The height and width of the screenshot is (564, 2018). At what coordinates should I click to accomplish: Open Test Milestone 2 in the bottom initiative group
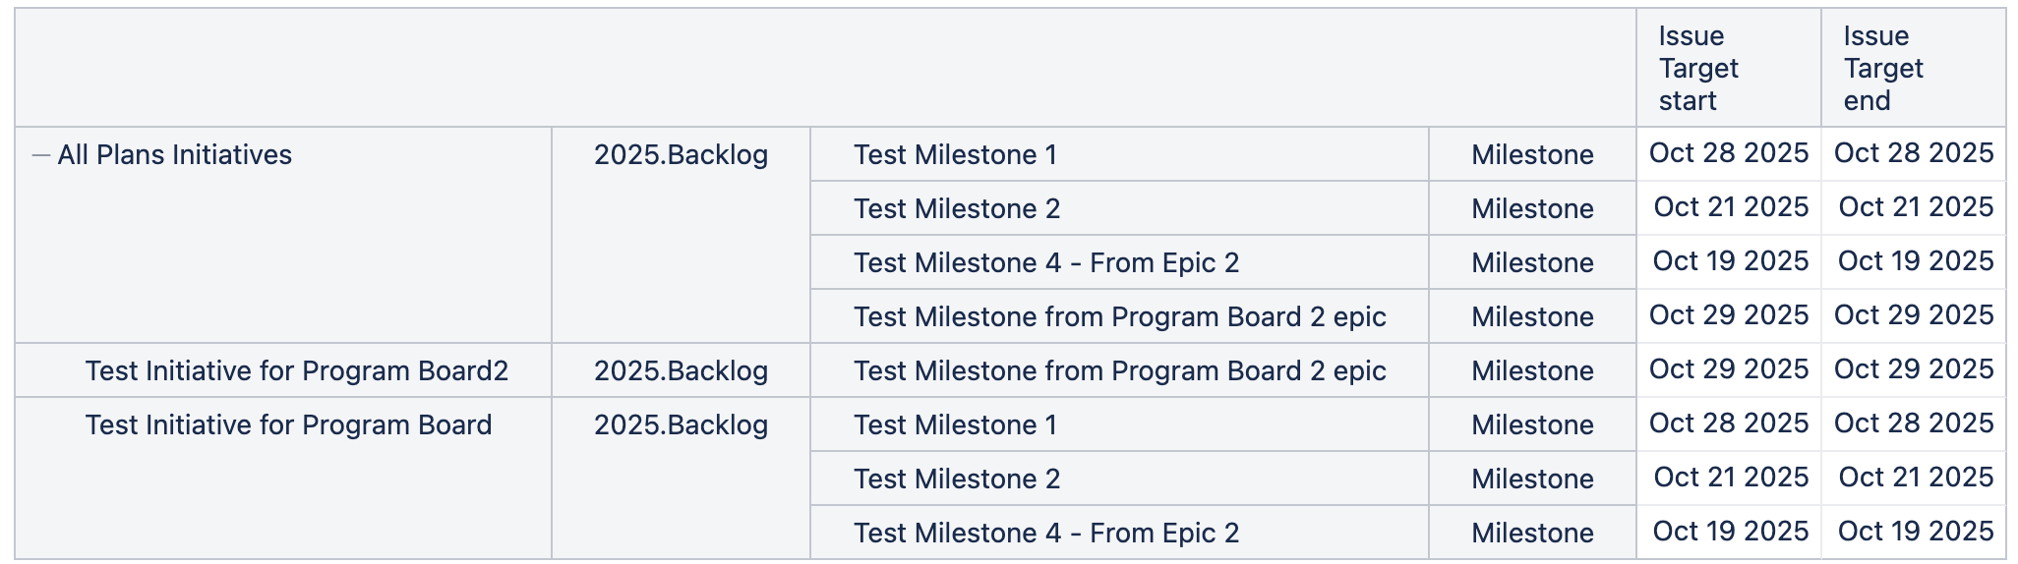pos(957,479)
